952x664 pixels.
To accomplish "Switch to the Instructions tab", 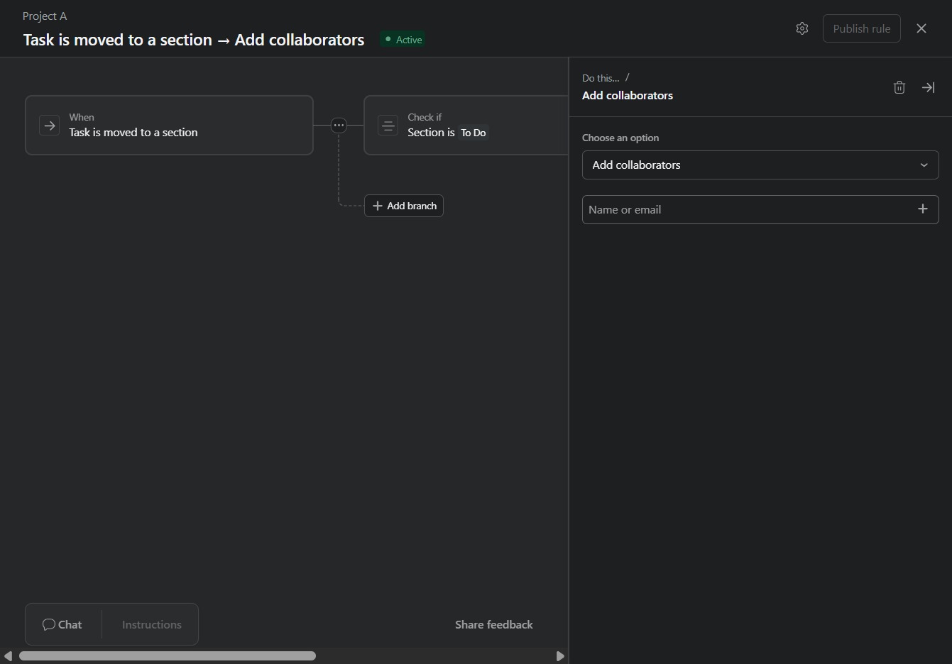I will [151, 624].
